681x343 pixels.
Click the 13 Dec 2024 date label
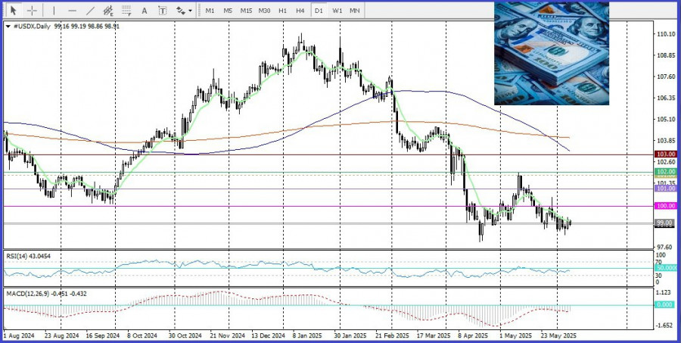click(269, 336)
